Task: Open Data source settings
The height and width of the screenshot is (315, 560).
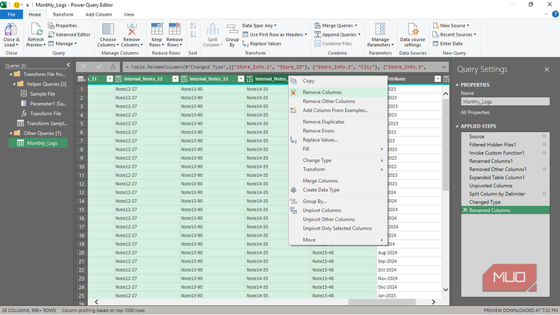Action: click(412, 35)
